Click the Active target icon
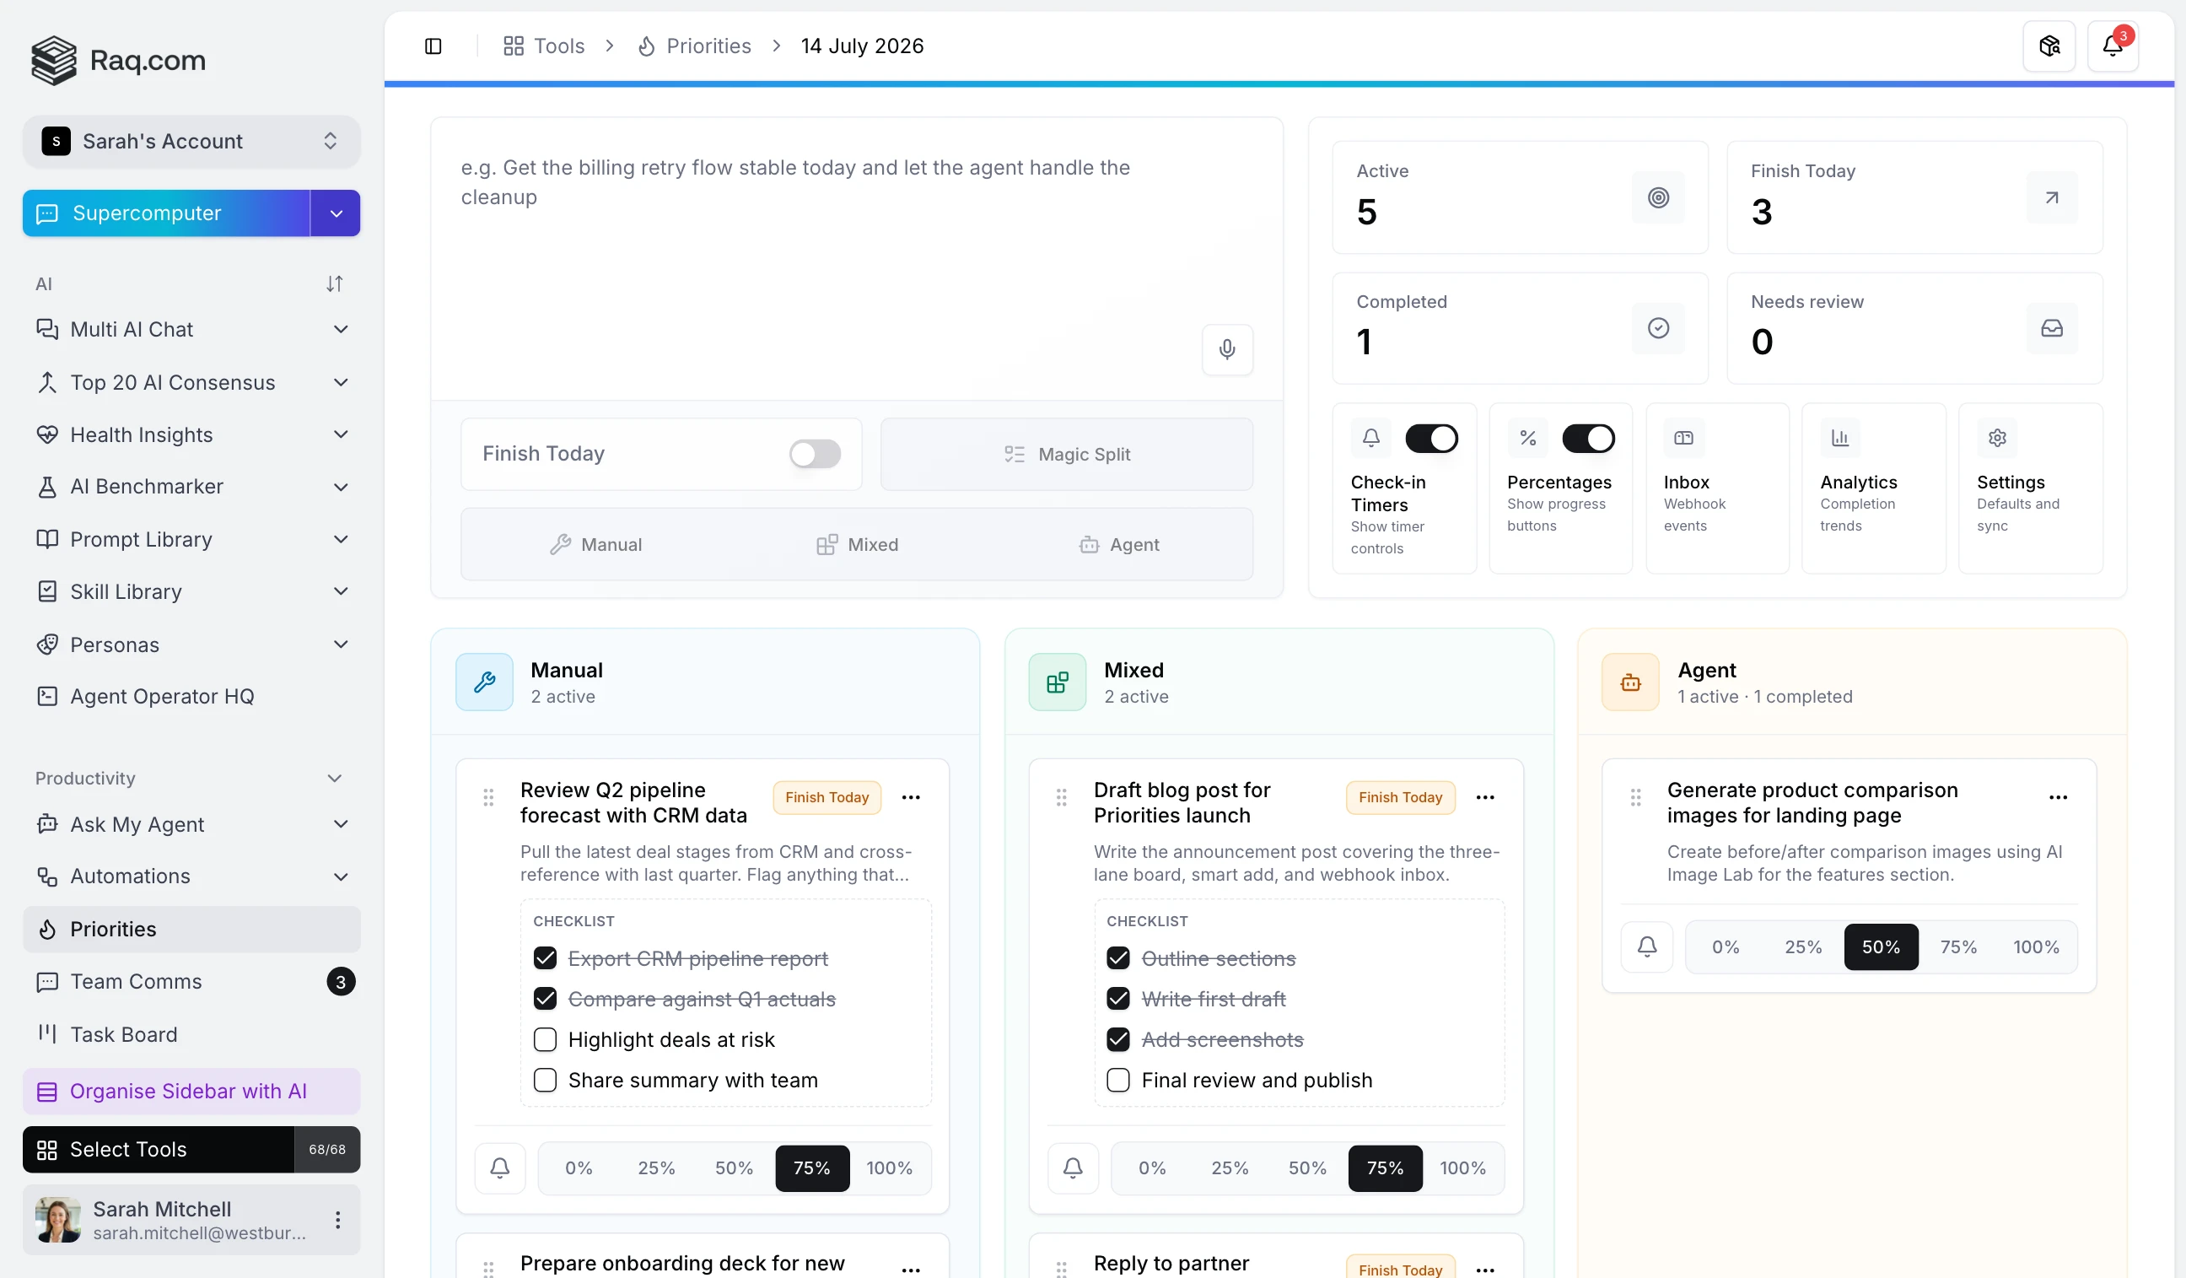Screen dimensions: 2186x1278 pyautogui.click(x=1658, y=198)
